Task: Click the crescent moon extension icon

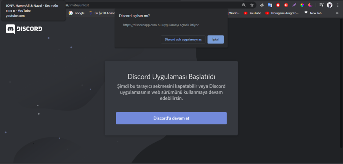Action: 310,5
